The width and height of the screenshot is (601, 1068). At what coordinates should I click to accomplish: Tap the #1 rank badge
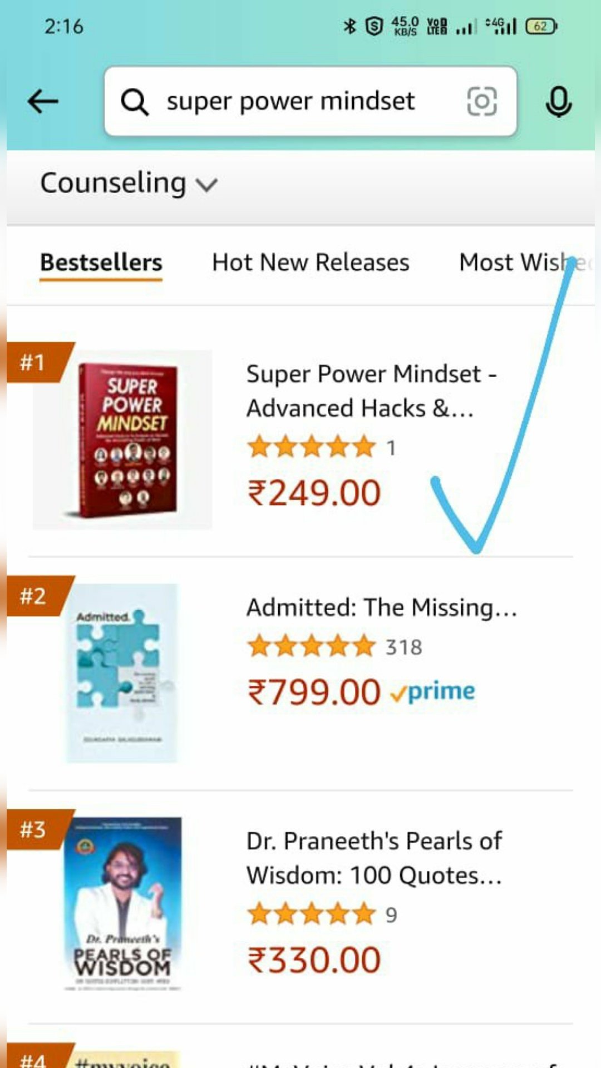pyautogui.click(x=33, y=362)
